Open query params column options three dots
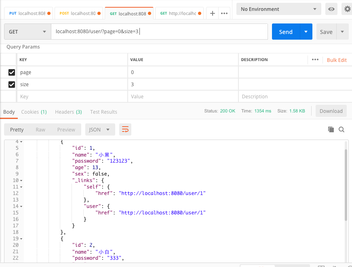 tap(315, 59)
